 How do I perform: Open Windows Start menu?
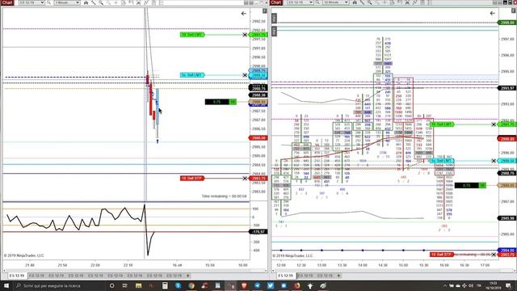tap(6, 285)
